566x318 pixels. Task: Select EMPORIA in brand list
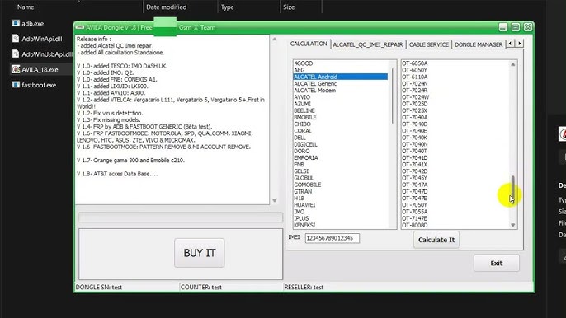click(x=306, y=158)
